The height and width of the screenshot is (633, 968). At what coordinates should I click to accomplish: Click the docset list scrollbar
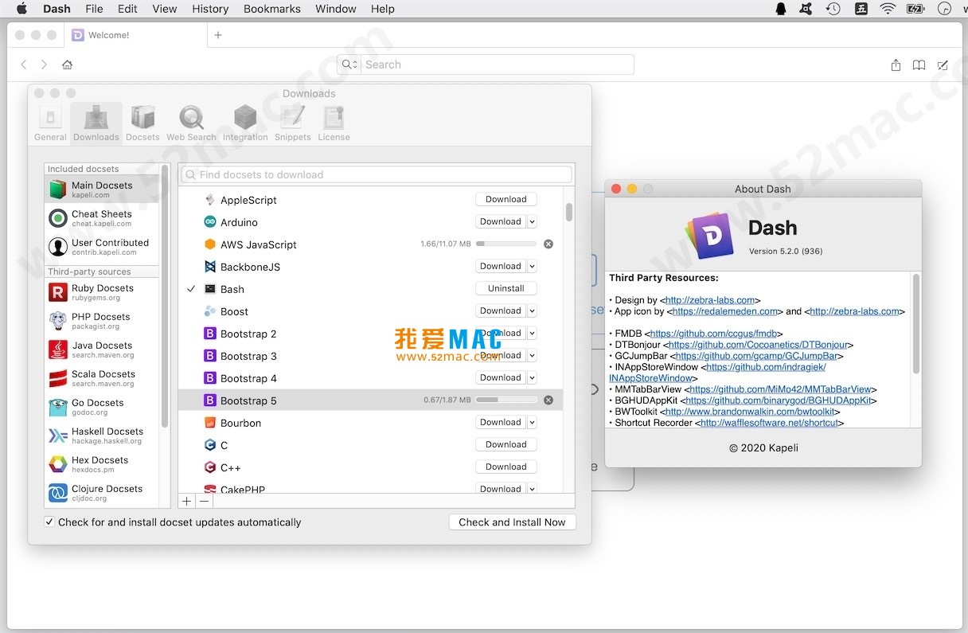(x=569, y=212)
